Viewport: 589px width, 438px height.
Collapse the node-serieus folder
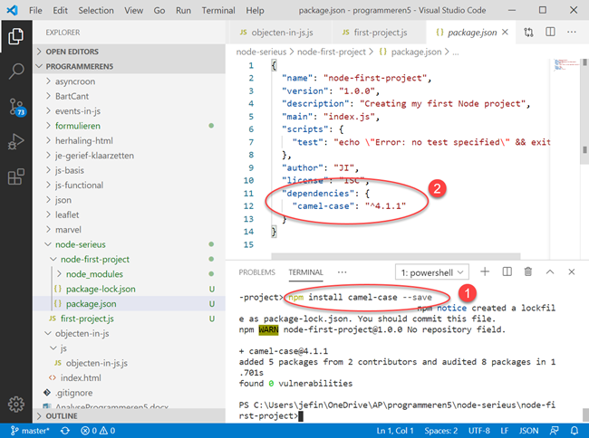(79, 243)
